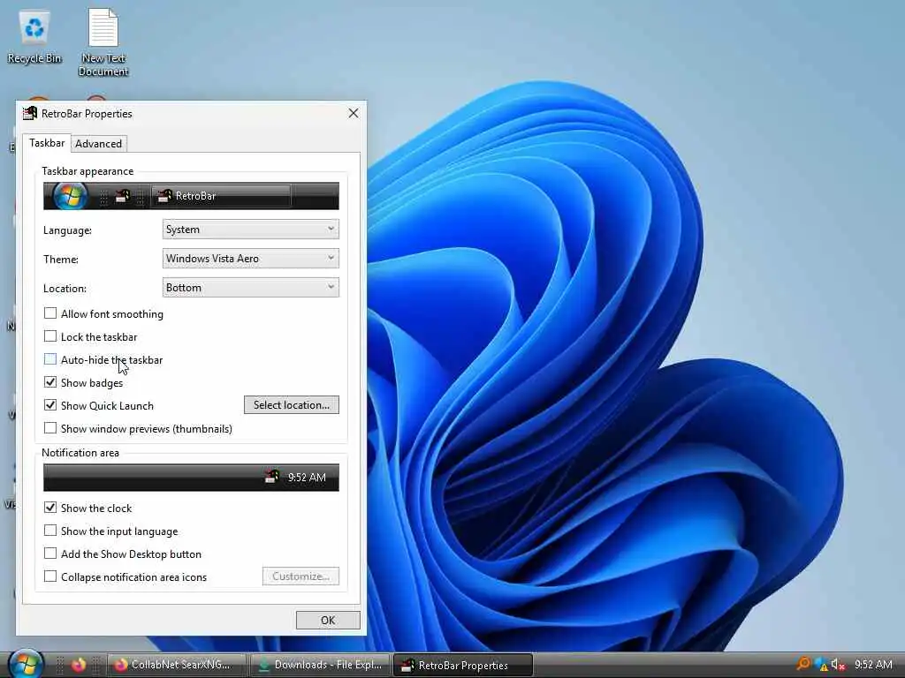The height and width of the screenshot is (678, 905).
Task: Click the Quick Launch RetroBar icon in preview
Action: click(x=122, y=196)
